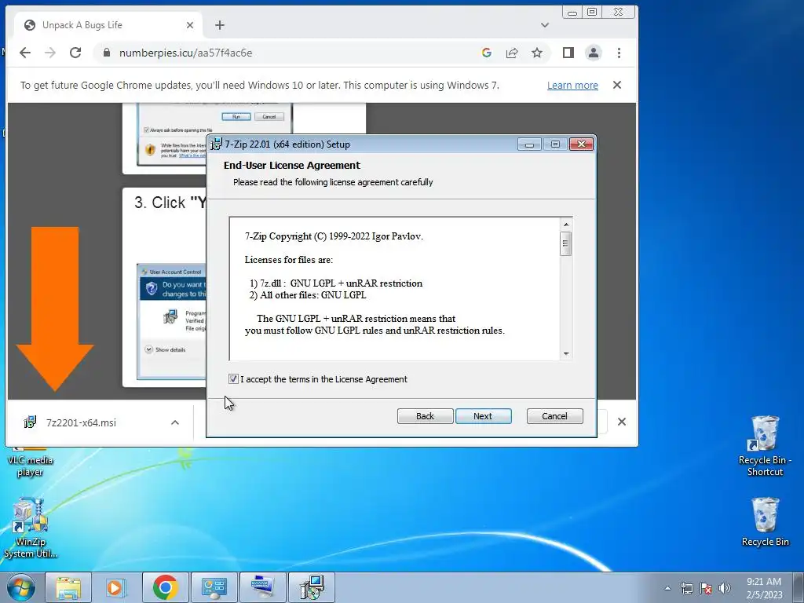The width and height of the screenshot is (804, 603).
Task: Grab the license agreement scrollbar thumb
Action: point(565,243)
